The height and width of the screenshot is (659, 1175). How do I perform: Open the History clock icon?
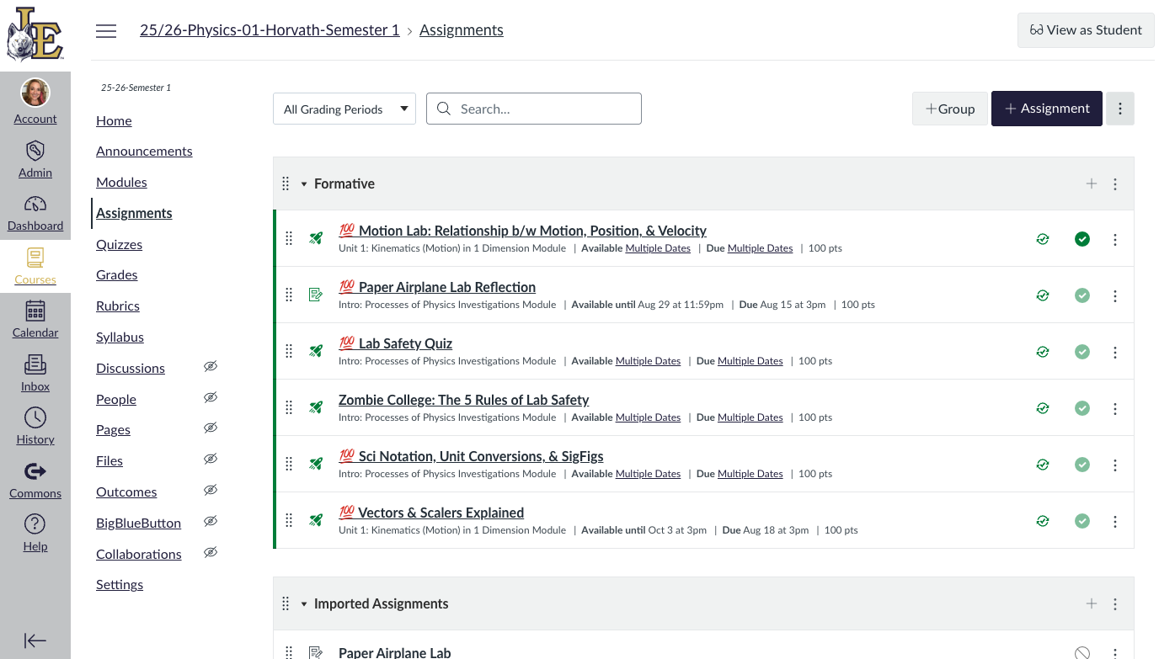35,417
